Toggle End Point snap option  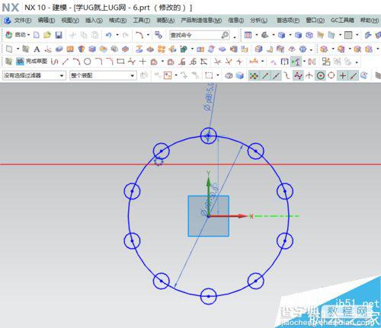[265, 75]
